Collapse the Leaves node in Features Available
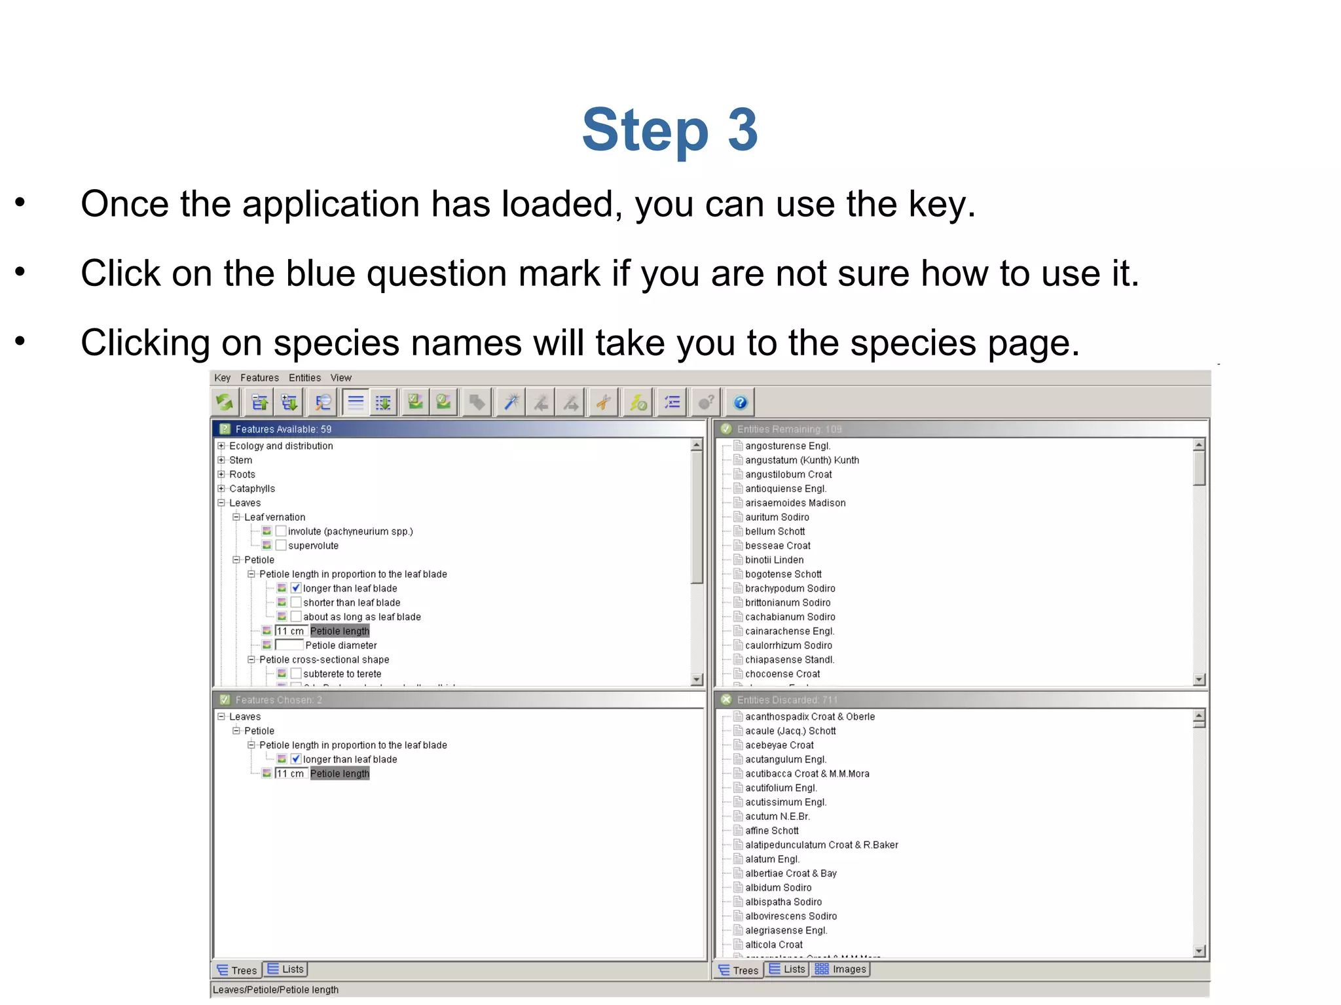Image resolution: width=1341 pixels, height=1005 pixels. click(x=221, y=503)
